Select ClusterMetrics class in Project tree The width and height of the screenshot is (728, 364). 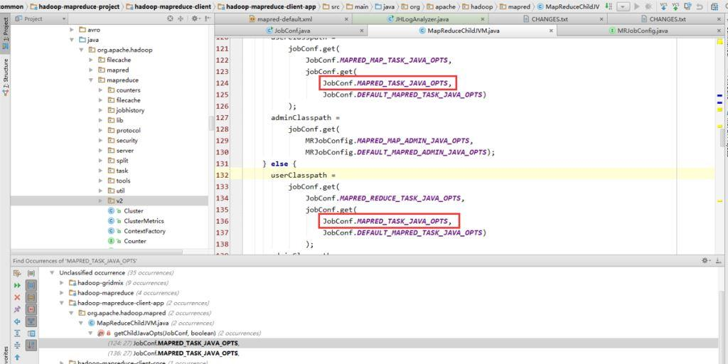144,221
